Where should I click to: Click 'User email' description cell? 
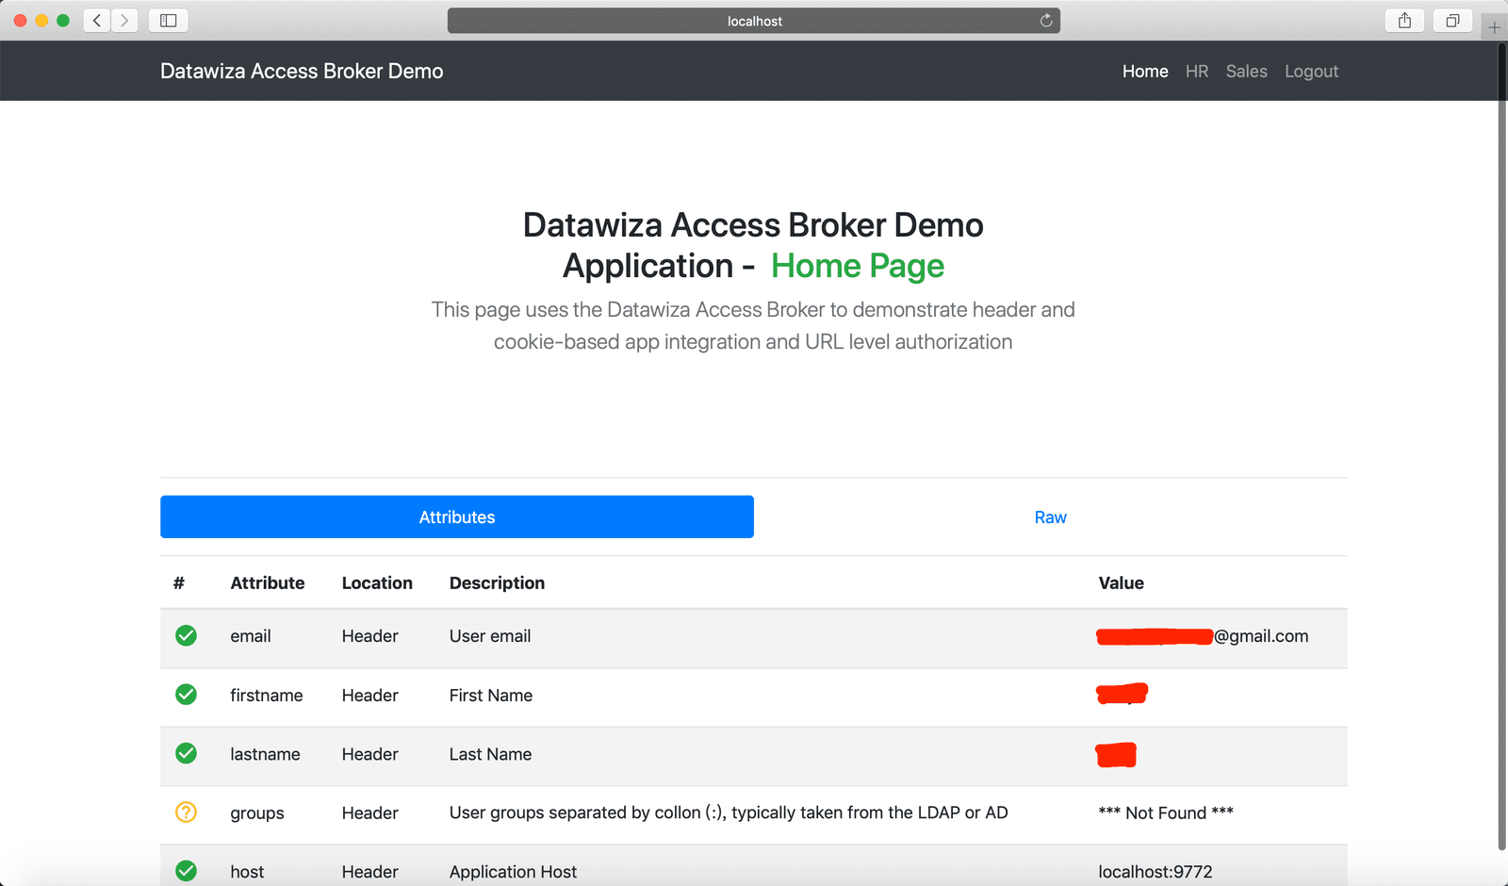tap(490, 636)
